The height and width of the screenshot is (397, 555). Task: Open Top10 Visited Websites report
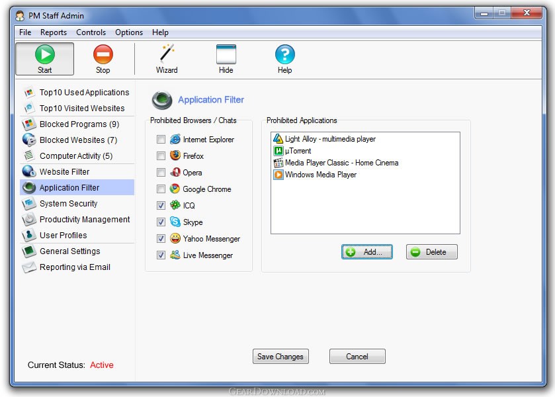click(77, 108)
